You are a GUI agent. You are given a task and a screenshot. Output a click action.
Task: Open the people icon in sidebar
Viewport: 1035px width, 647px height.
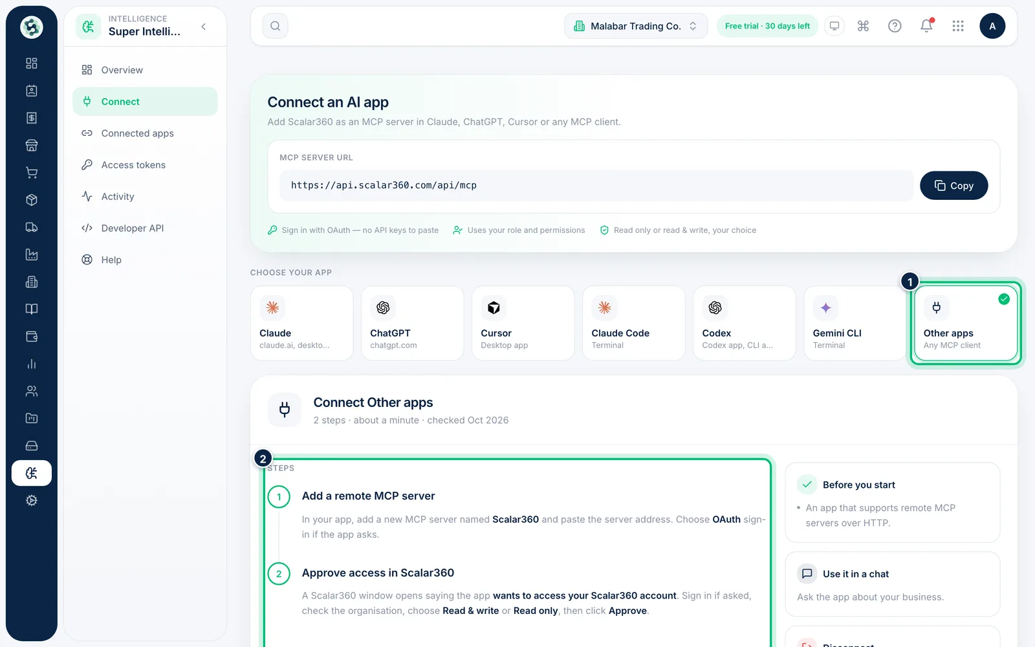tap(31, 391)
